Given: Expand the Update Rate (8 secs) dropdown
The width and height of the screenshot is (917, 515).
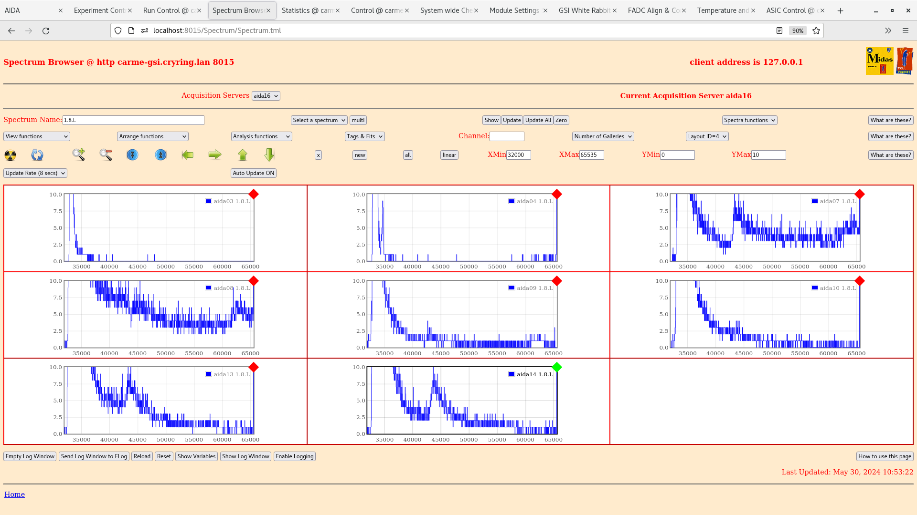Looking at the screenshot, I should point(35,173).
